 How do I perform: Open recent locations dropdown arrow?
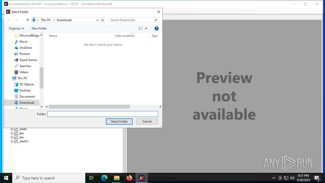(22, 20)
